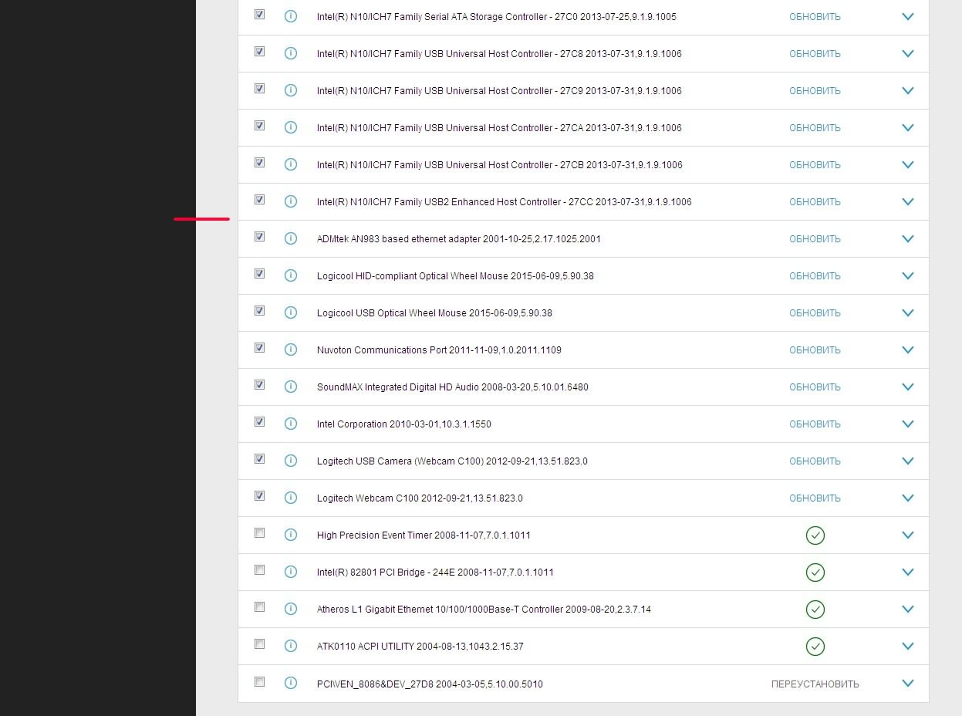Click info icon for PCI\VEN_8086&DEV_27D8

click(x=291, y=683)
